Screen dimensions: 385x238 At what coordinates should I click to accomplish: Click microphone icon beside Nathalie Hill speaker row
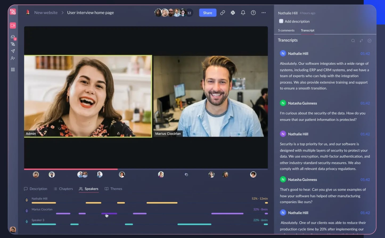point(27,200)
